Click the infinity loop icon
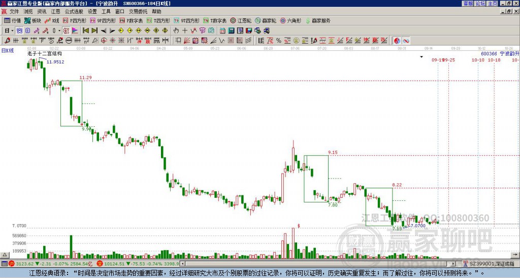Screen dimensions: 520x278 [406, 41]
